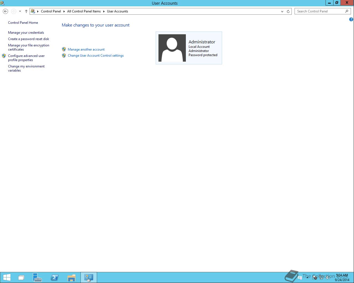Open Change User Account Control settings
Viewport: 354px width, 283px height.
click(96, 56)
